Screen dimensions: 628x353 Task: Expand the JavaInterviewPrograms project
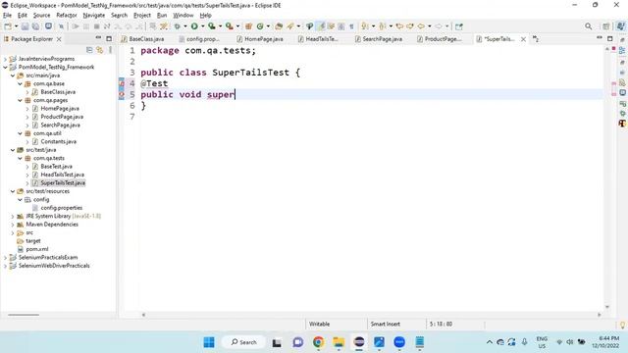click(x=6, y=59)
